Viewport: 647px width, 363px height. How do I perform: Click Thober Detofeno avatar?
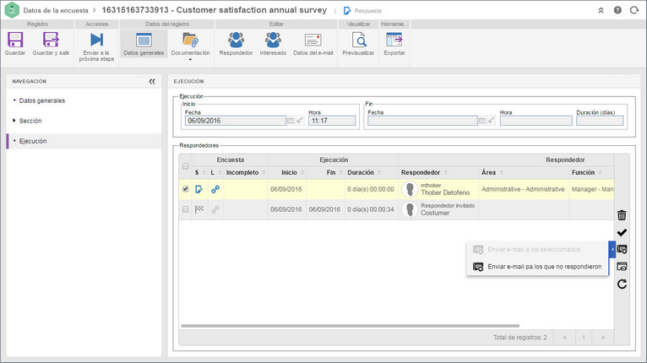(410, 189)
